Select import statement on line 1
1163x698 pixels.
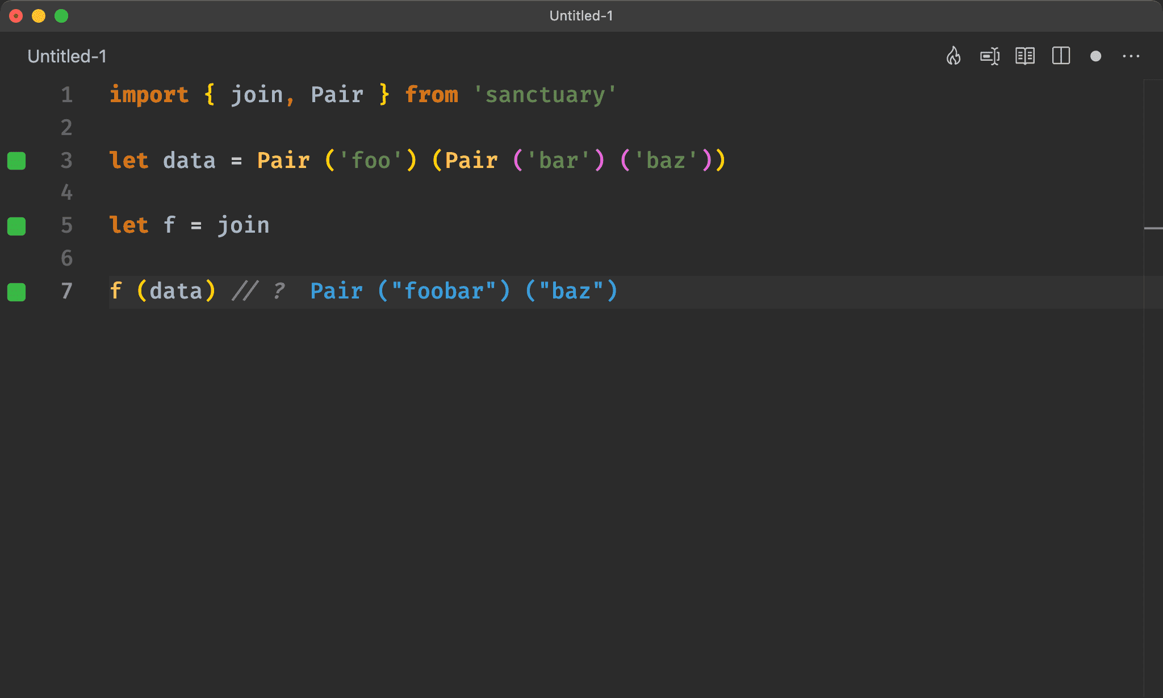pyautogui.click(x=363, y=95)
